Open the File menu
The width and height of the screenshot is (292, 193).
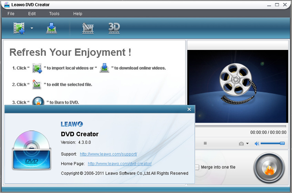(11, 14)
